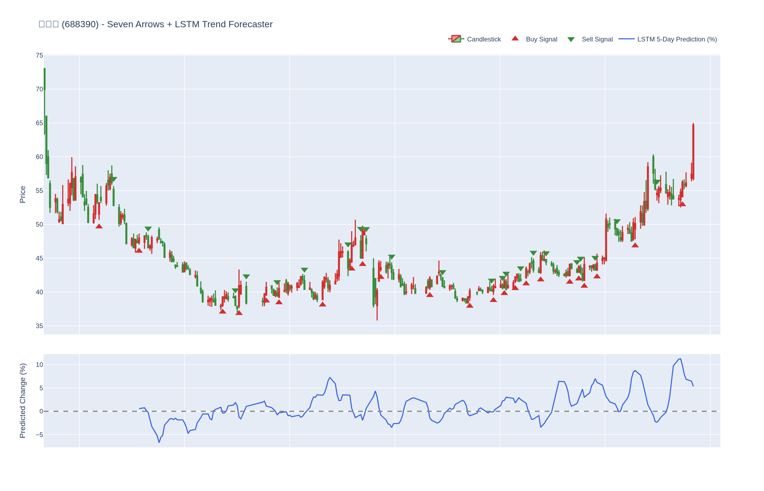The image size is (764, 491).
Task: Click the Candlestick legend box icon
Action: pyautogui.click(x=456, y=39)
